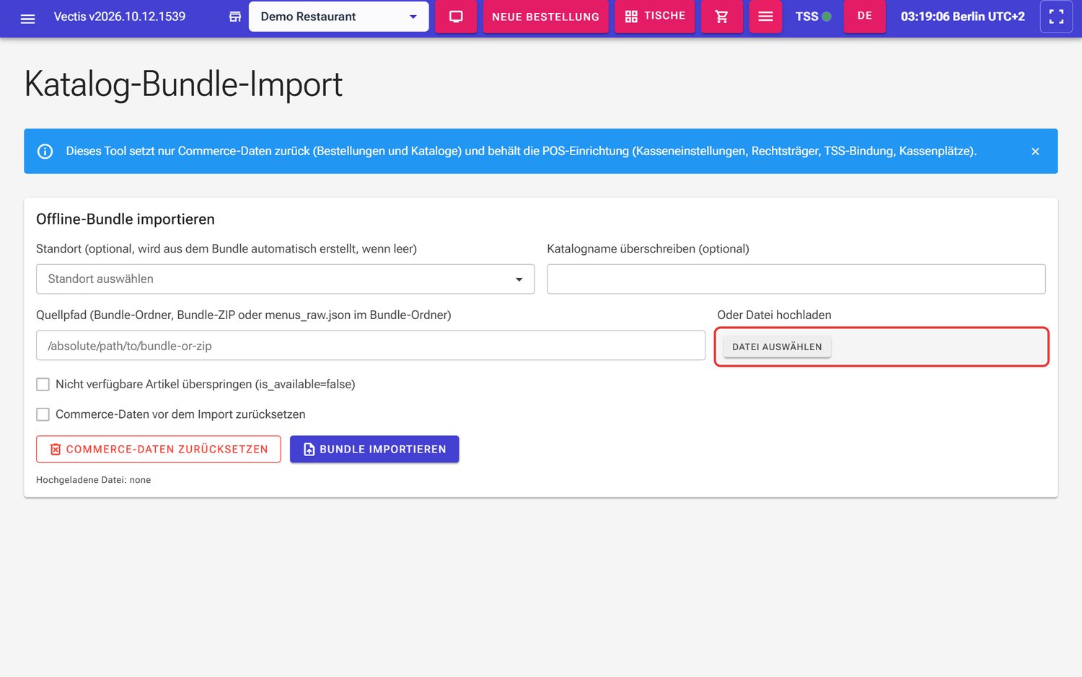
Task: Open the shopping cart
Action: 721,17
